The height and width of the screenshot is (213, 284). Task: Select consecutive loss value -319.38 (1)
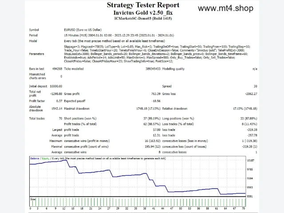point(249,146)
